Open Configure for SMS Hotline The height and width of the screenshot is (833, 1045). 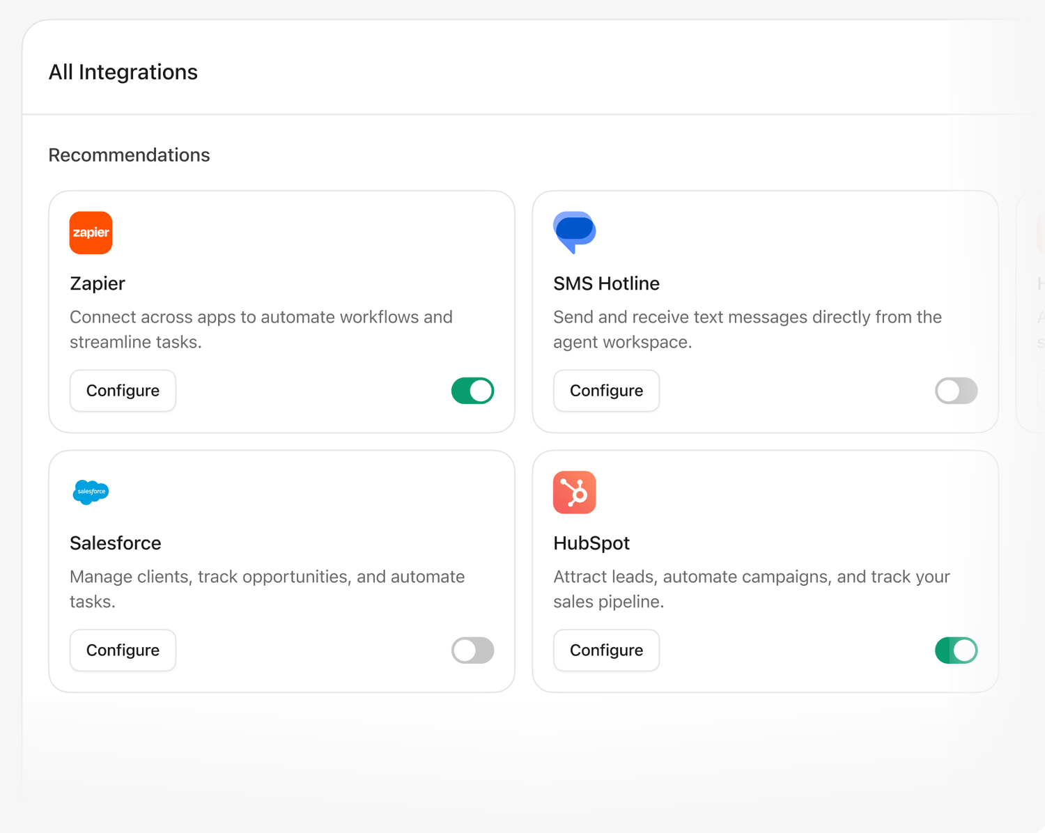click(606, 391)
